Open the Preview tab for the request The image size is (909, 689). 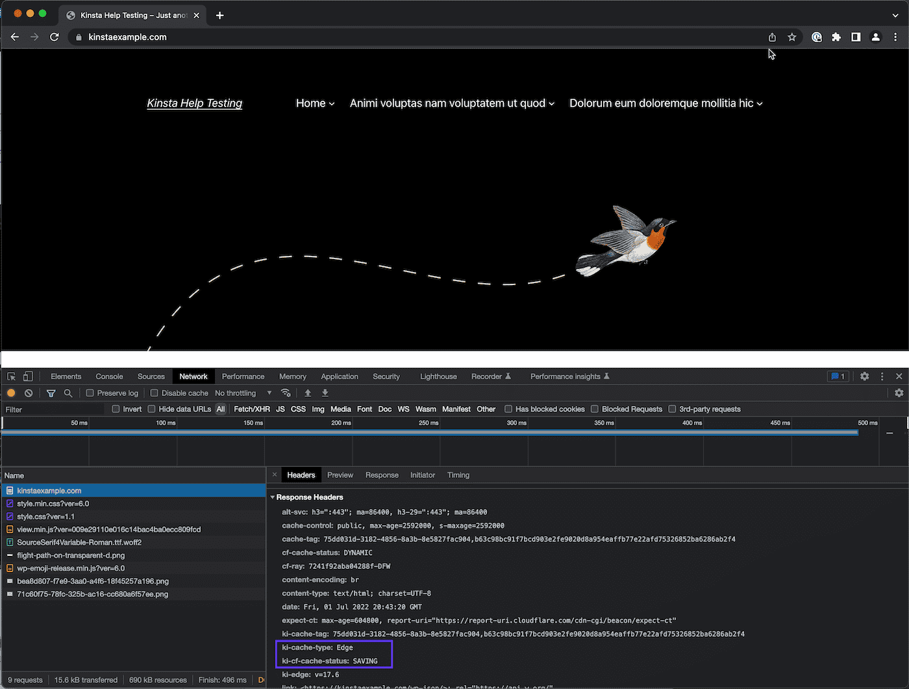click(340, 475)
